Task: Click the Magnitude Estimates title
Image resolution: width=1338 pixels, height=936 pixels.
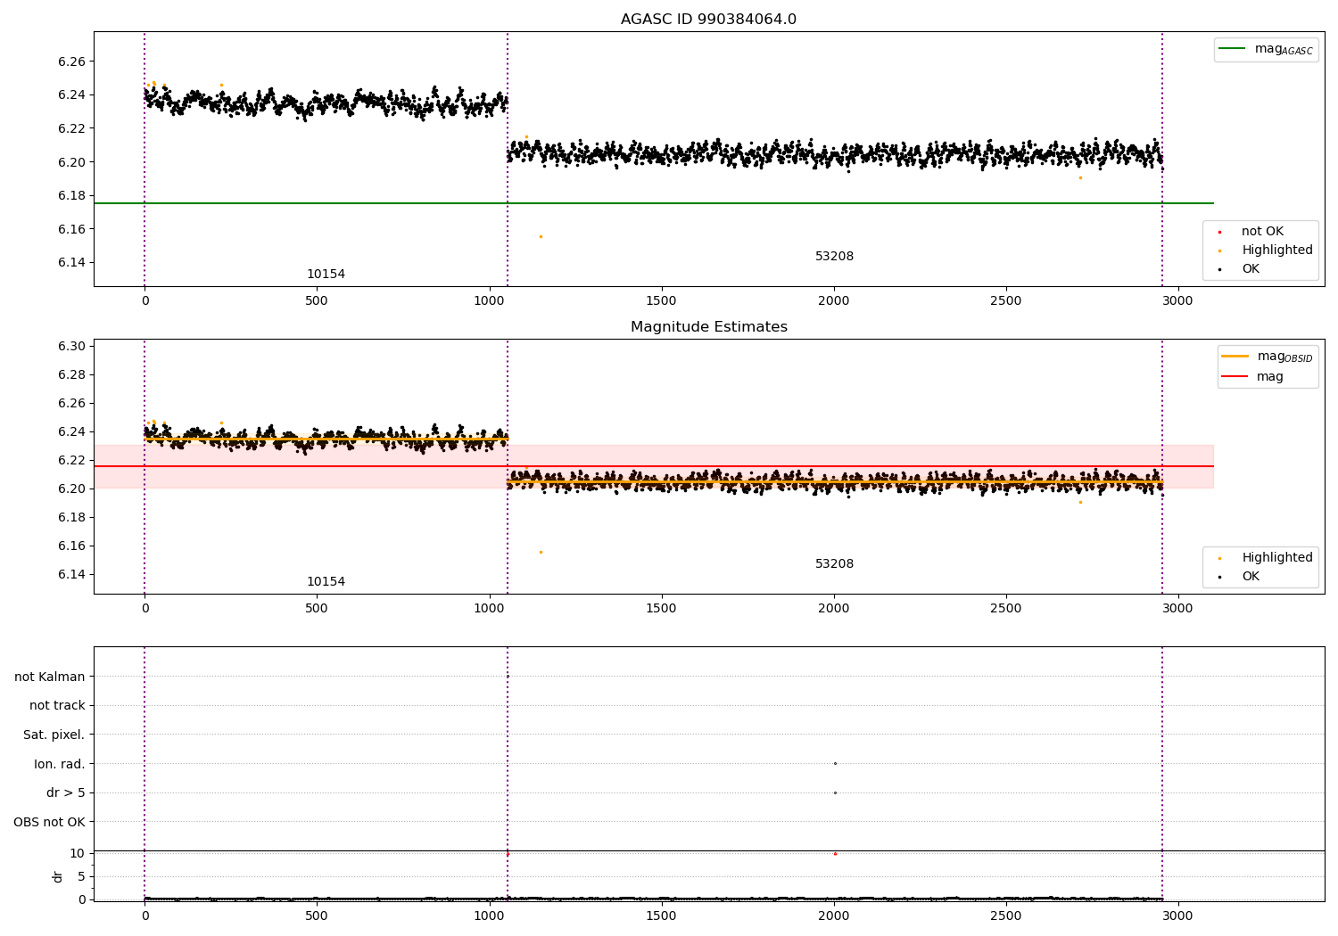Action: [708, 327]
